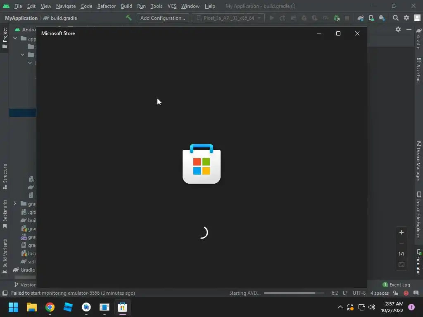Toggle the Device Manager side tab
This screenshot has width=423, height=317.
419,161
